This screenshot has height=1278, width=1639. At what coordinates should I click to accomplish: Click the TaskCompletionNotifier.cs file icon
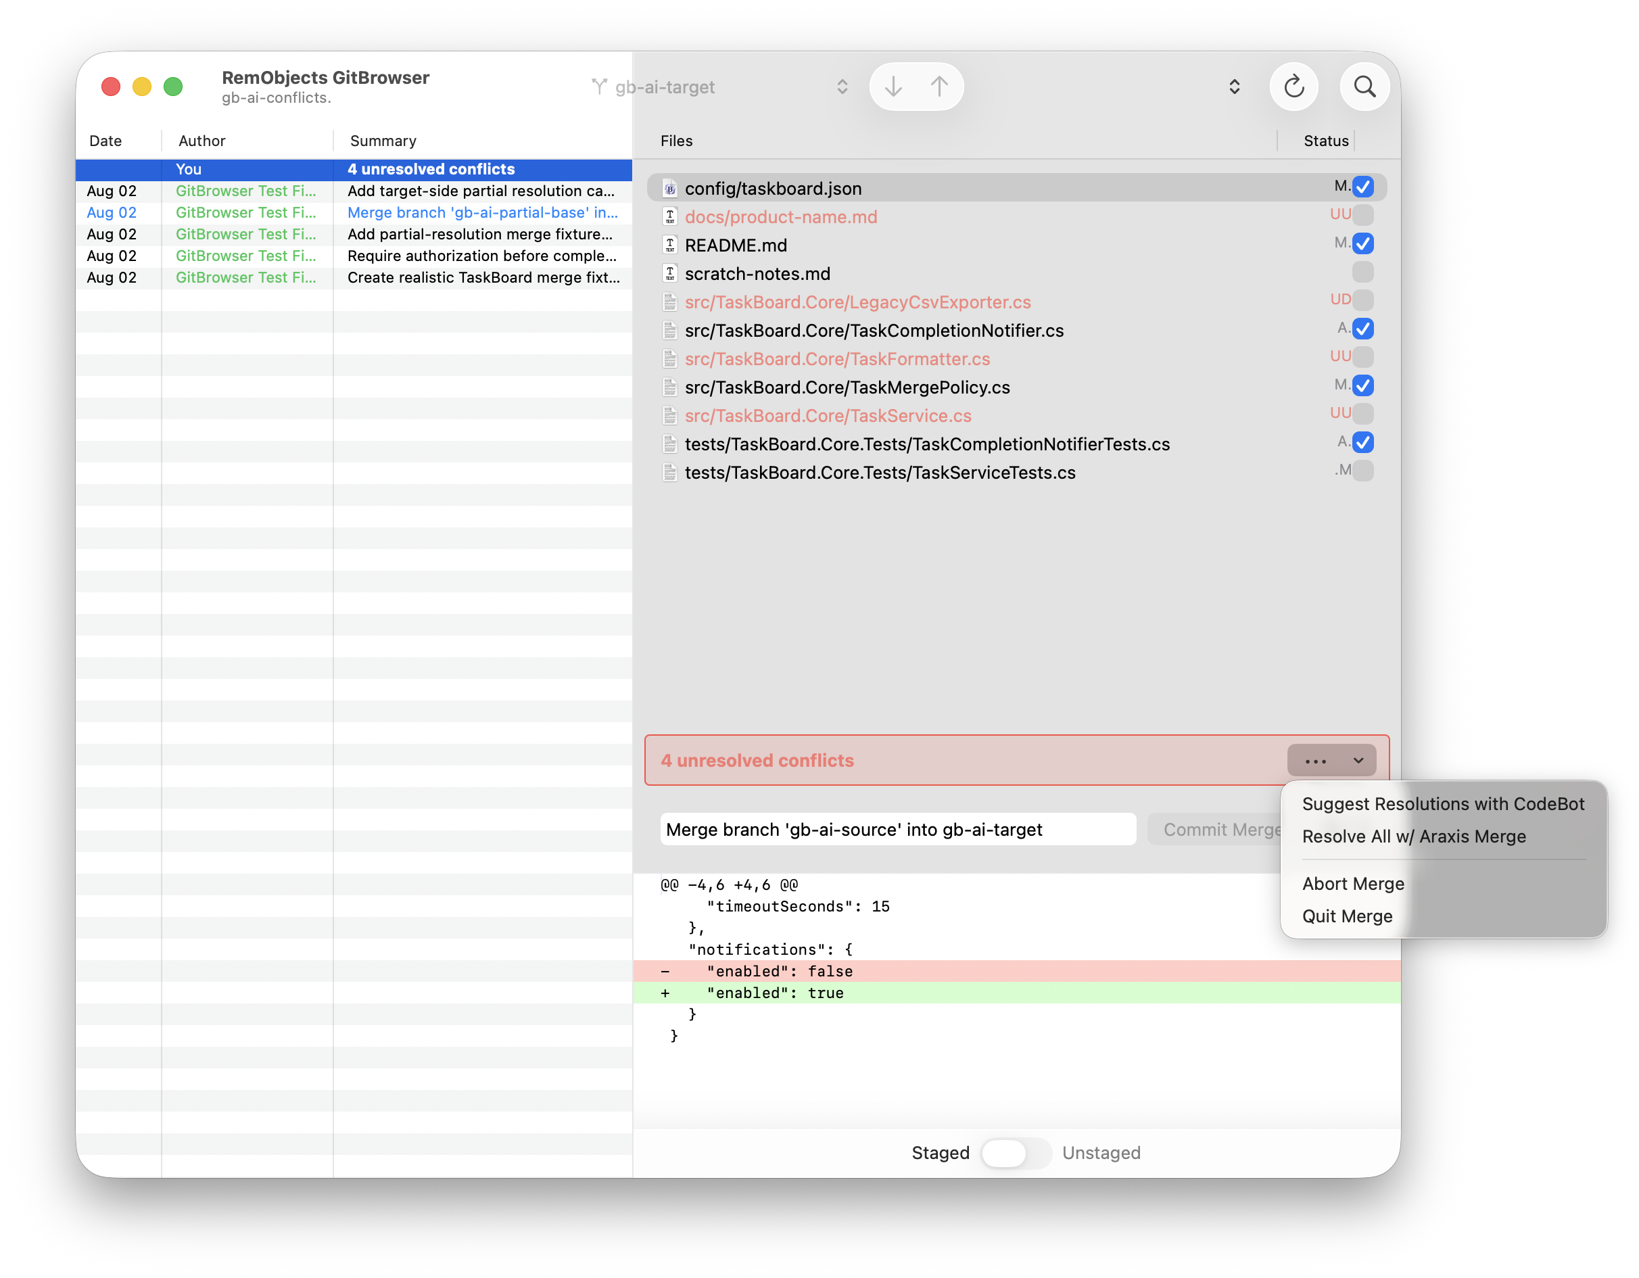click(670, 330)
